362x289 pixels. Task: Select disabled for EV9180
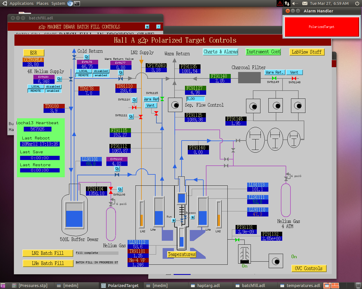click(x=53, y=87)
